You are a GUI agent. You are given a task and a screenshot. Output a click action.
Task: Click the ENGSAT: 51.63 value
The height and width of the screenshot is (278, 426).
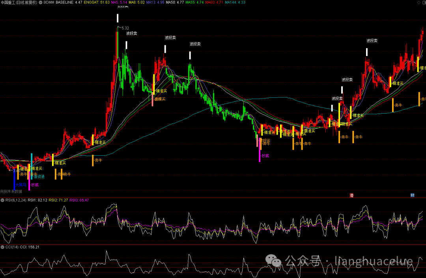click(97, 2)
